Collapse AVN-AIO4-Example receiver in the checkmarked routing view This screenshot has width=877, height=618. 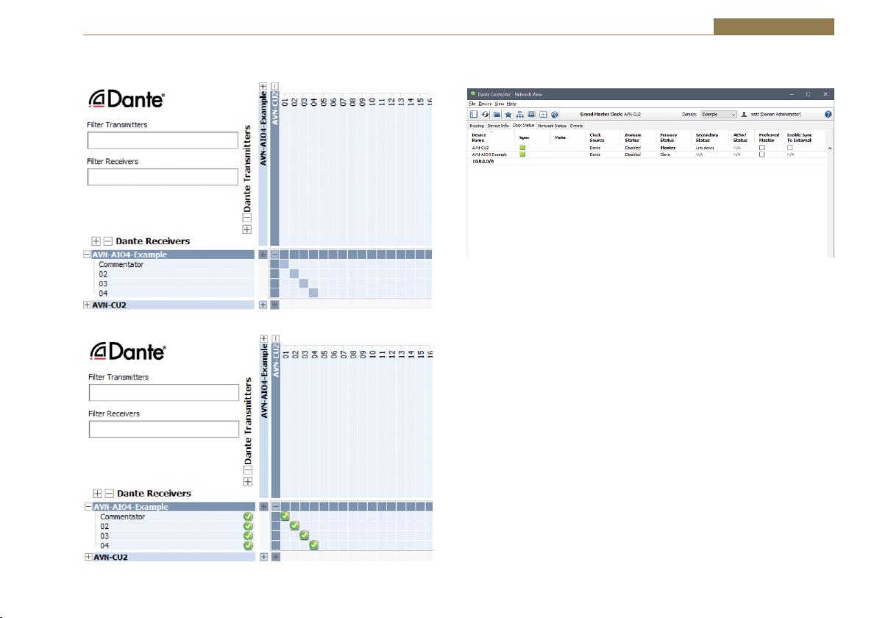tap(88, 507)
